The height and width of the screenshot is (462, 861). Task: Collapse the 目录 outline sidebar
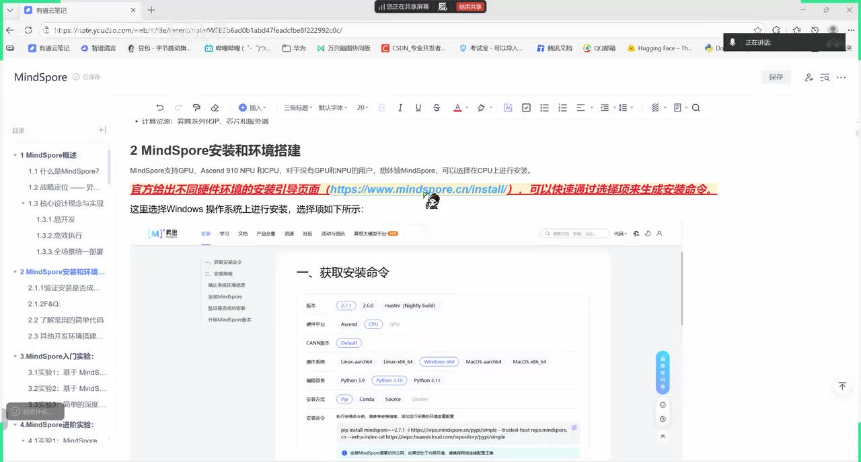click(102, 130)
